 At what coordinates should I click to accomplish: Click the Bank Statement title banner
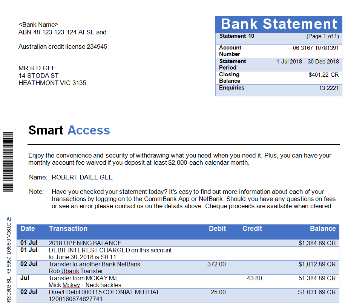tap(279, 24)
